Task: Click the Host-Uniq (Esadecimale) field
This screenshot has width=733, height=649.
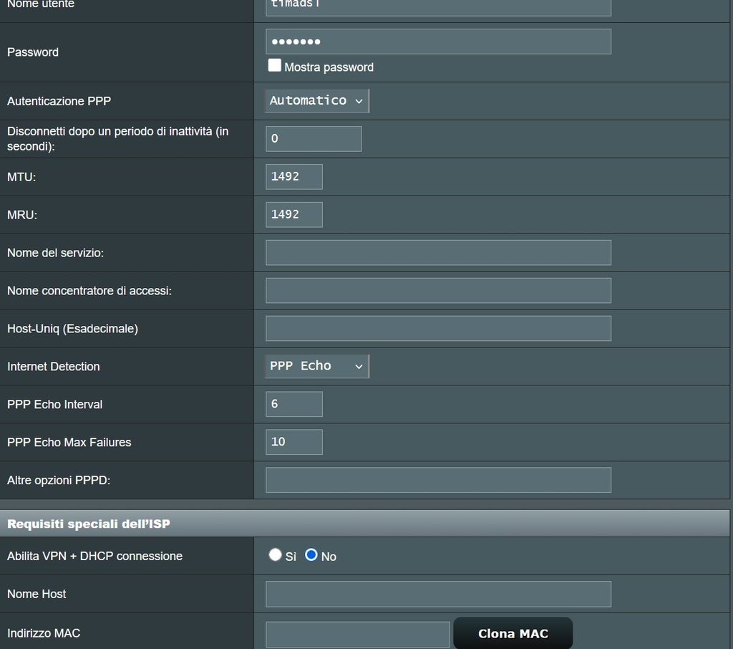Action: tap(438, 329)
